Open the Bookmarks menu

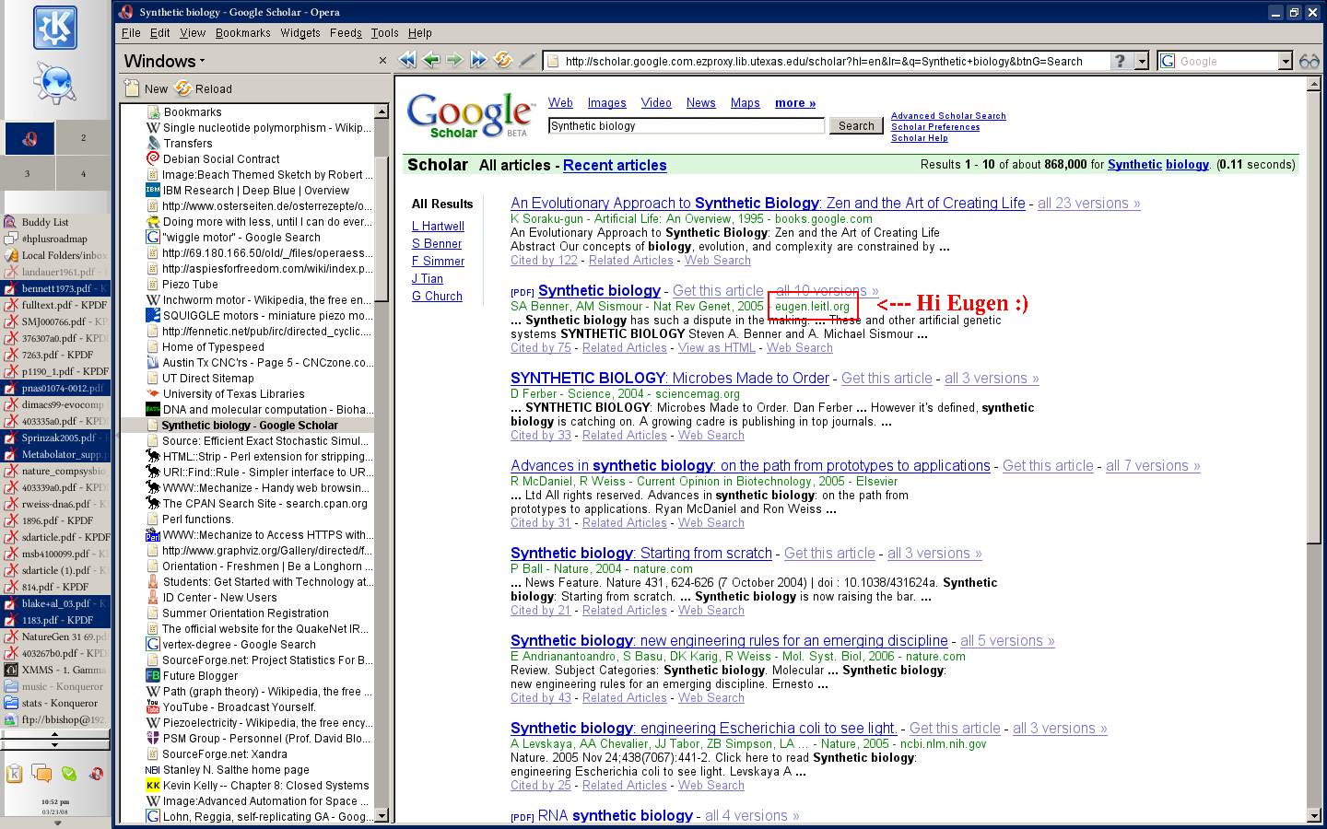tap(243, 33)
